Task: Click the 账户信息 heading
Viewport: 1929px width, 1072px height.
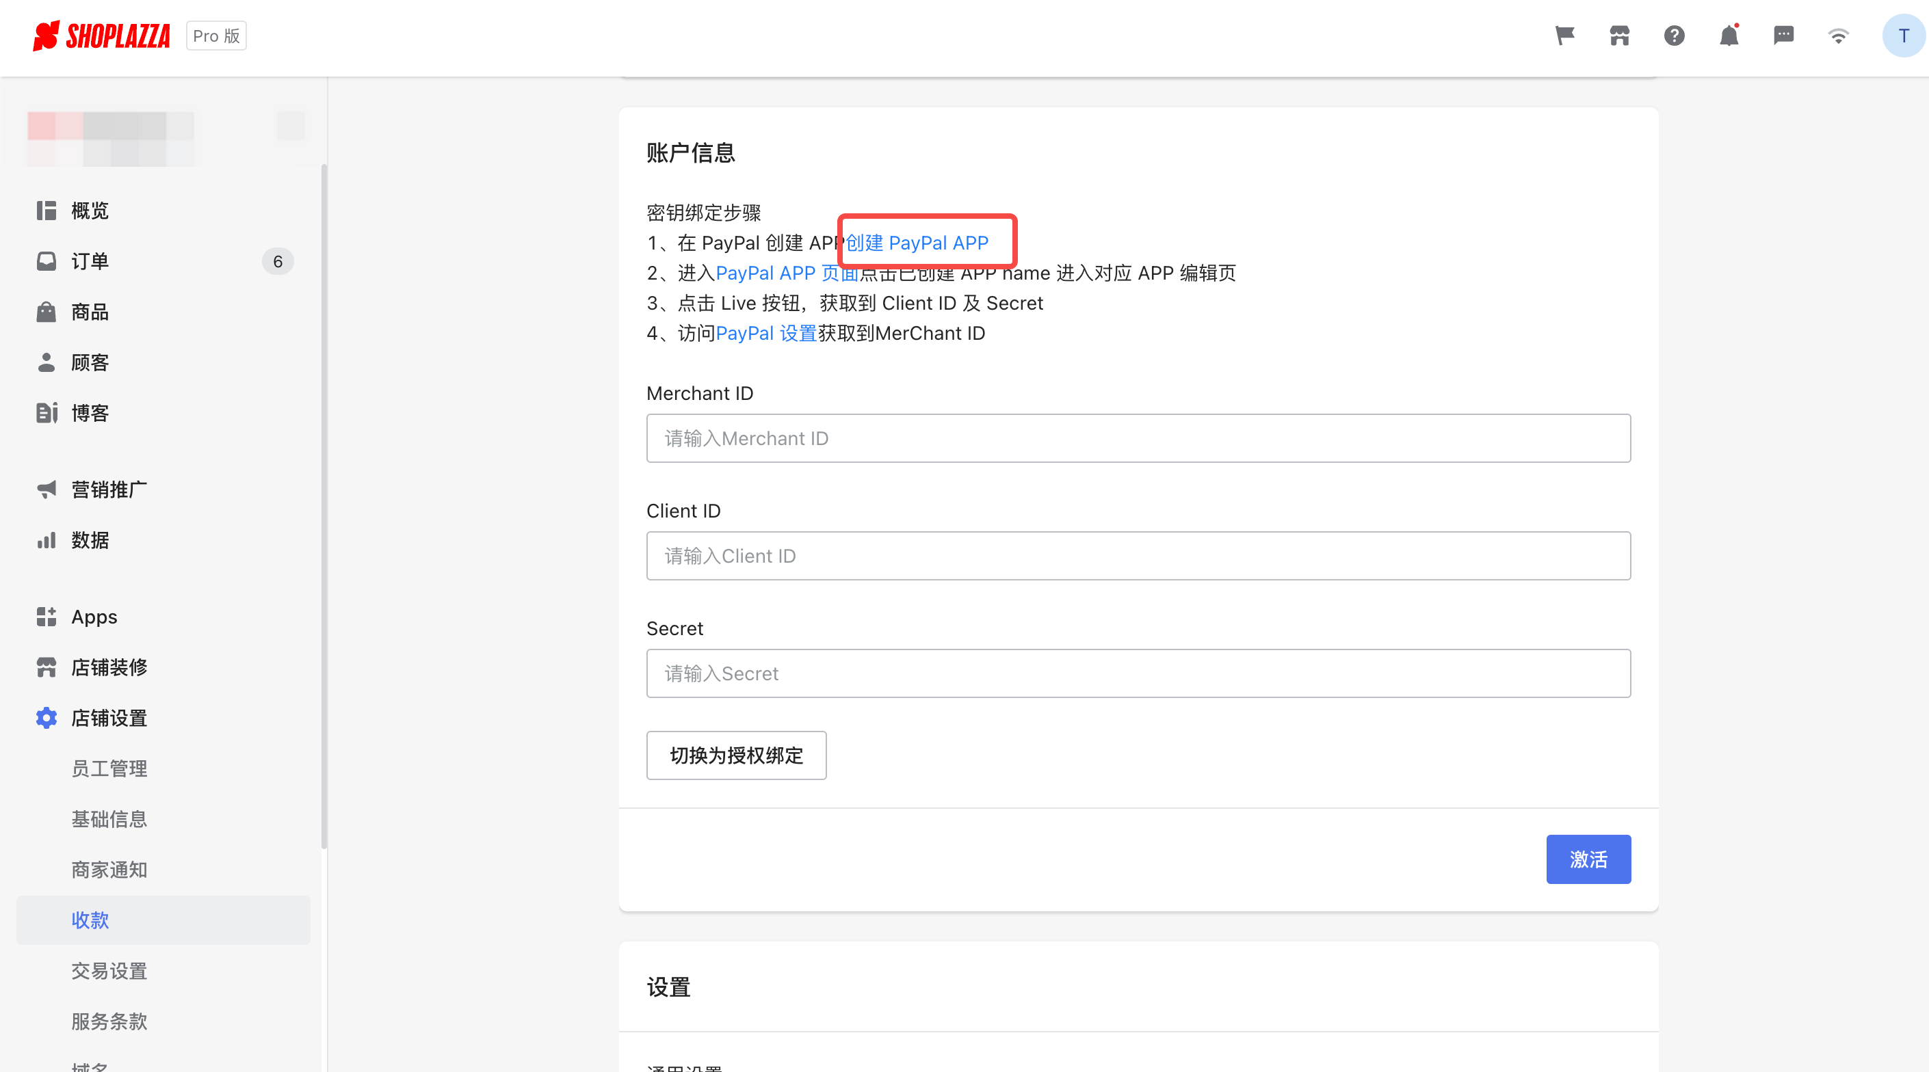Action: pyautogui.click(x=690, y=152)
